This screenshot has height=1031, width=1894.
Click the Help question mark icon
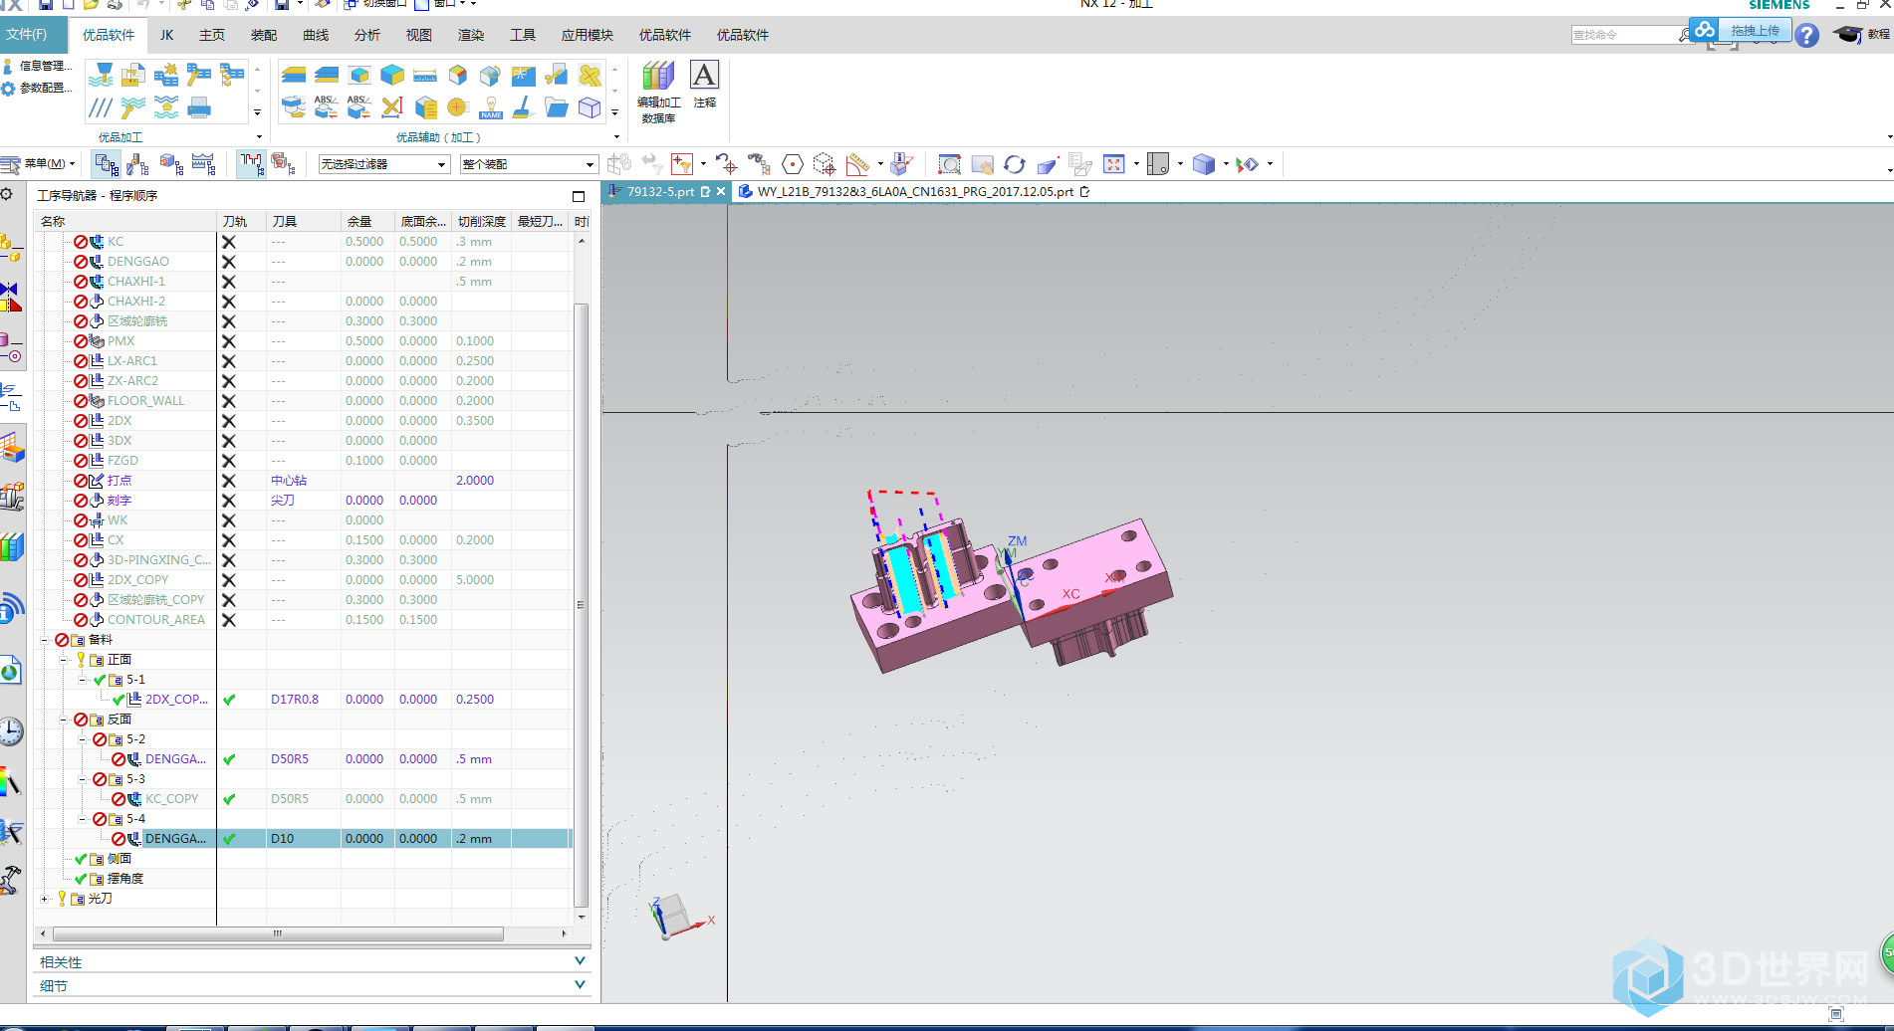[1807, 36]
